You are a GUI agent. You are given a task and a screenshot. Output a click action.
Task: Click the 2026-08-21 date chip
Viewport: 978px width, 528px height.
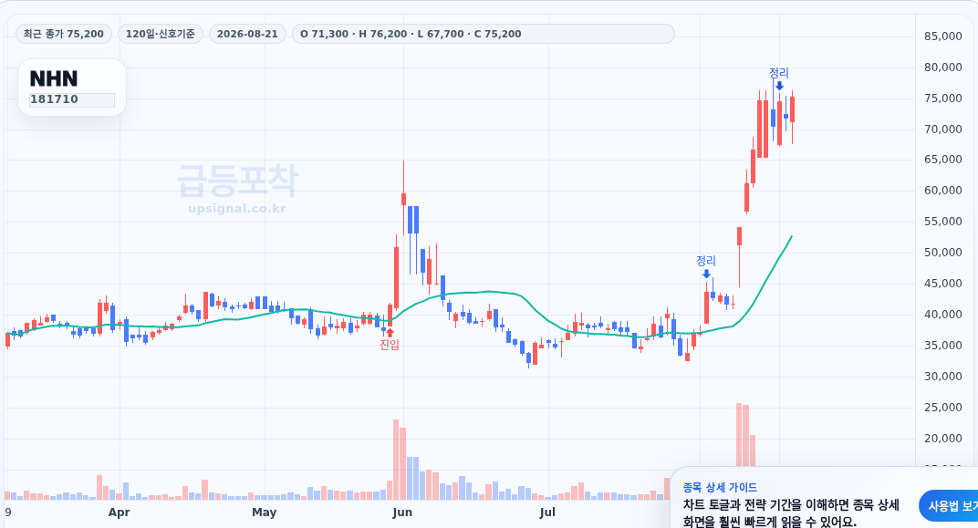(x=247, y=34)
